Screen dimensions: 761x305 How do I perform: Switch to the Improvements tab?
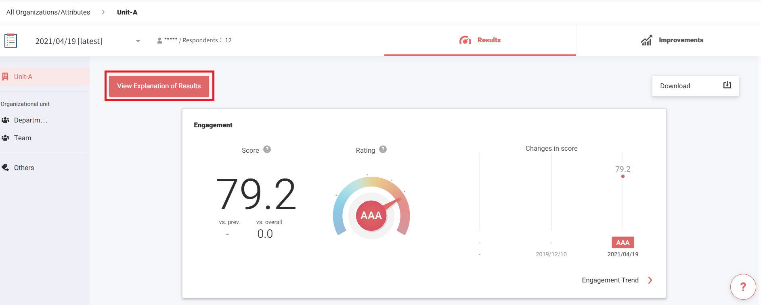672,40
